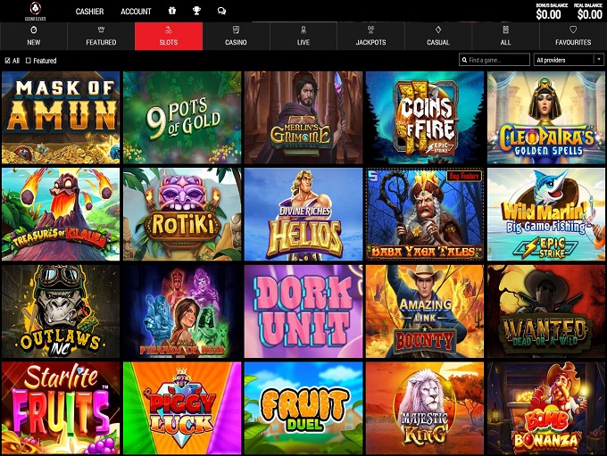The height and width of the screenshot is (456, 607).
Task: Go to the Favourites tab
Action: pyautogui.click(x=573, y=37)
